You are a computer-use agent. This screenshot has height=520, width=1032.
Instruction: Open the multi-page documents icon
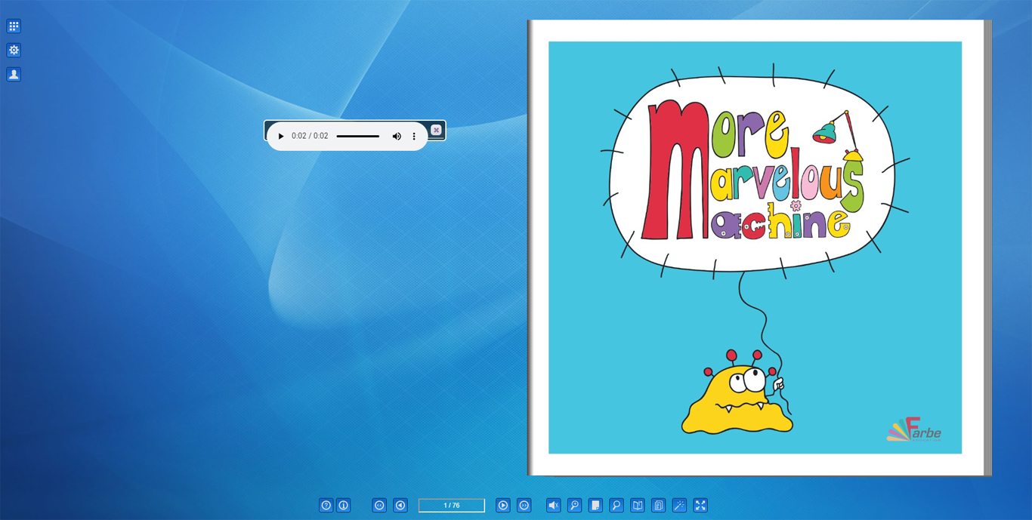[x=659, y=506]
